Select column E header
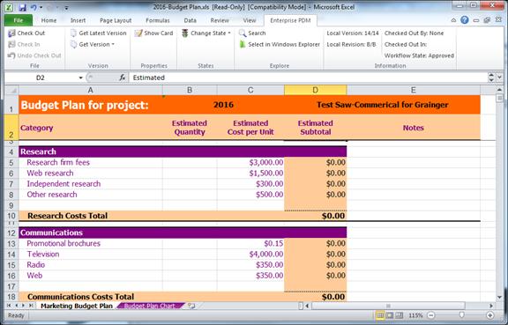 [414, 90]
